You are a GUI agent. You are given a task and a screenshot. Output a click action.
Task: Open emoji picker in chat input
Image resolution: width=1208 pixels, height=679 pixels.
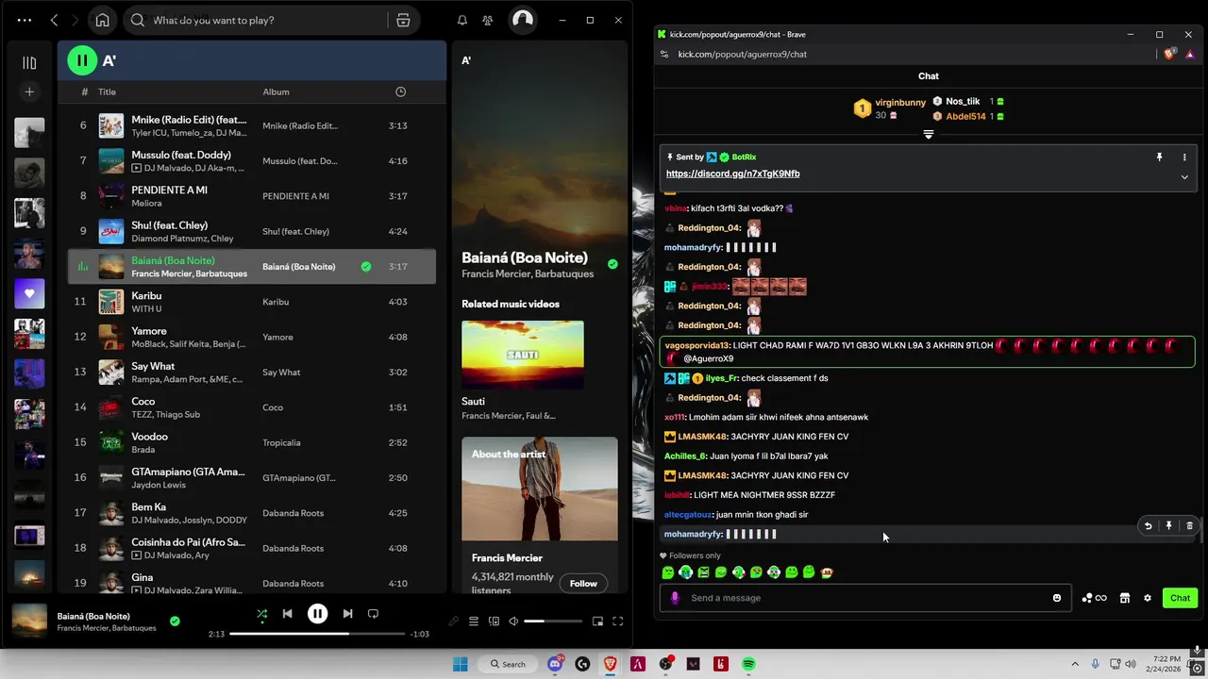[1057, 598]
